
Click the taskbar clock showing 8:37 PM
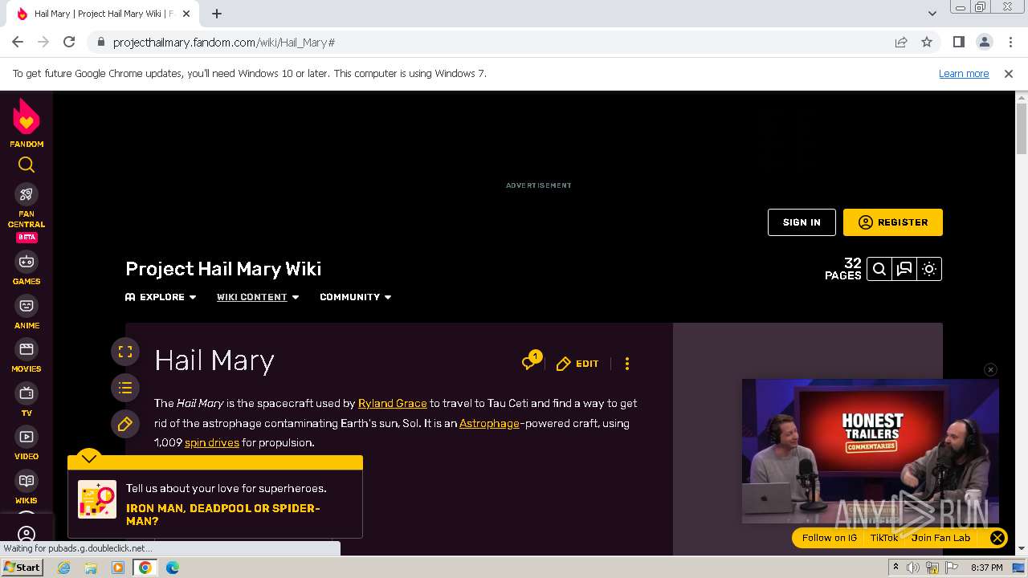point(987,568)
